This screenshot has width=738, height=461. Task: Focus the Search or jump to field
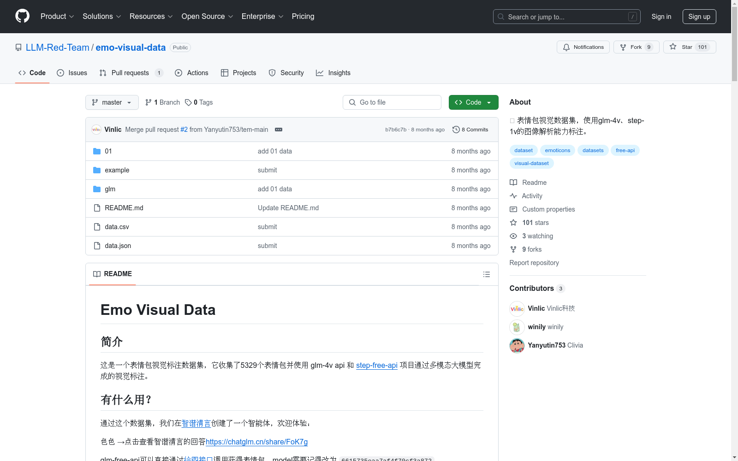567,17
